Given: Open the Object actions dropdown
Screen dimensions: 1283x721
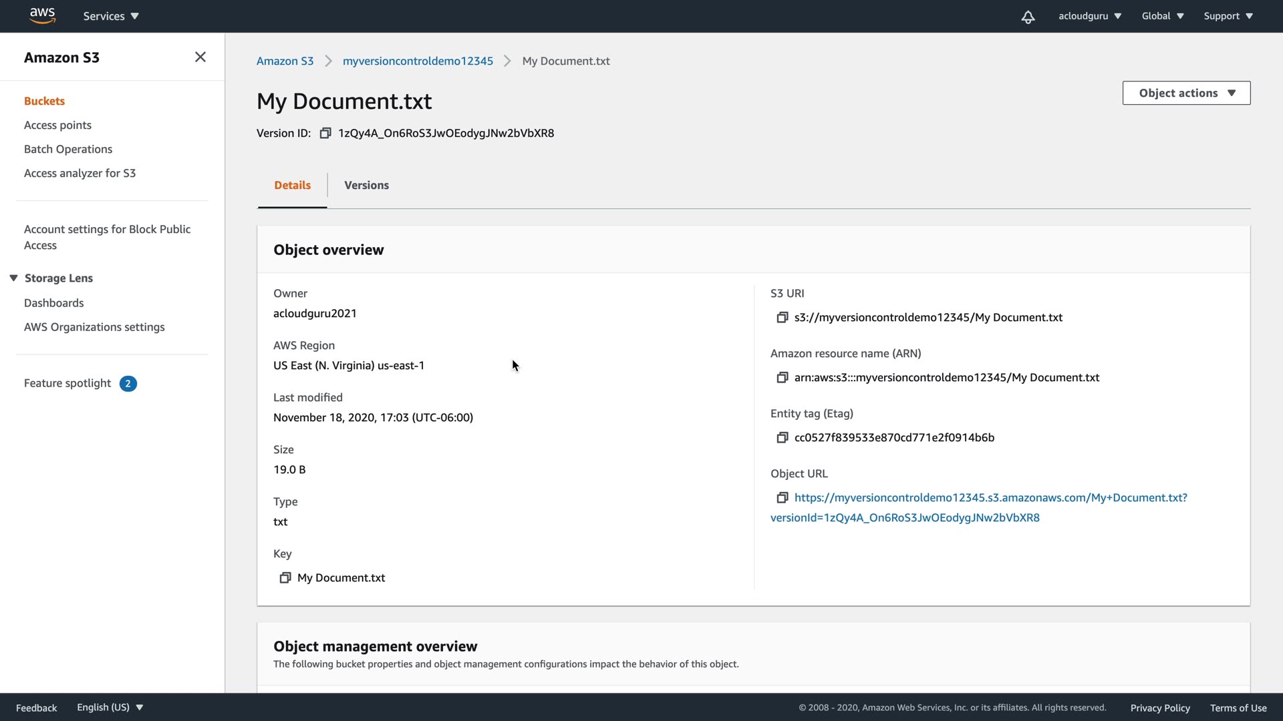Looking at the screenshot, I should (1186, 93).
